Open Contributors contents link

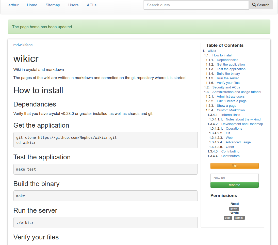230,156
